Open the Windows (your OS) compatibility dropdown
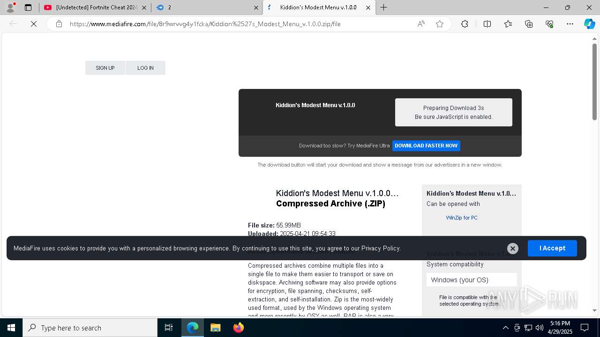This screenshot has width=600, height=337. pyautogui.click(x=472, y=280)
